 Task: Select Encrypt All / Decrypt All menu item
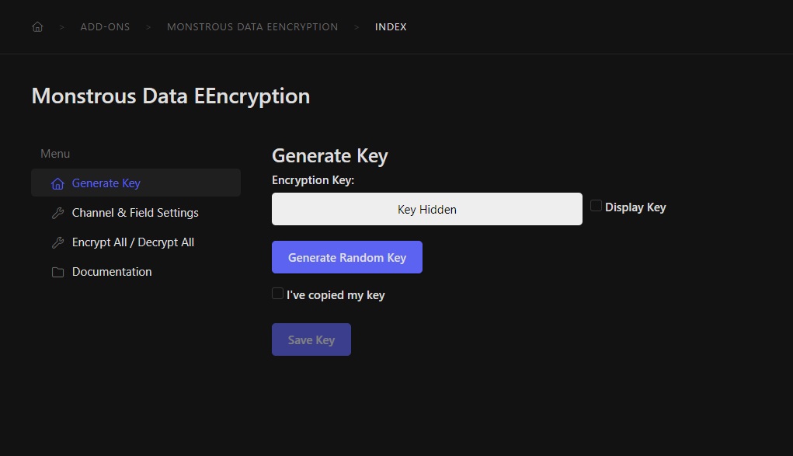point(132,242)
